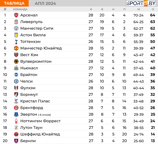Open the Манчестер Юнайтед team link

coord(41,48)
